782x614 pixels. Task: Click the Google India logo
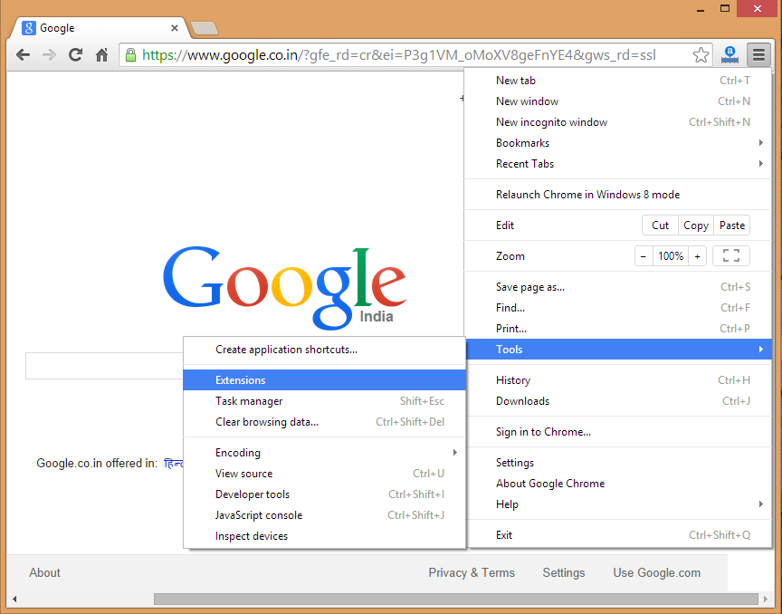284,288
